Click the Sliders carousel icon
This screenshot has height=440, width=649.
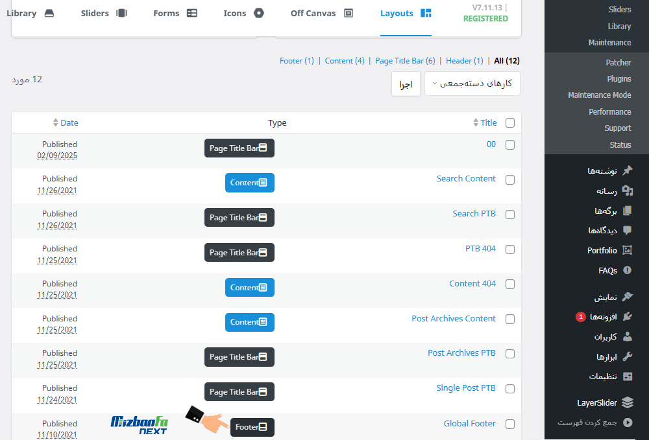click(x=122, y=13)
